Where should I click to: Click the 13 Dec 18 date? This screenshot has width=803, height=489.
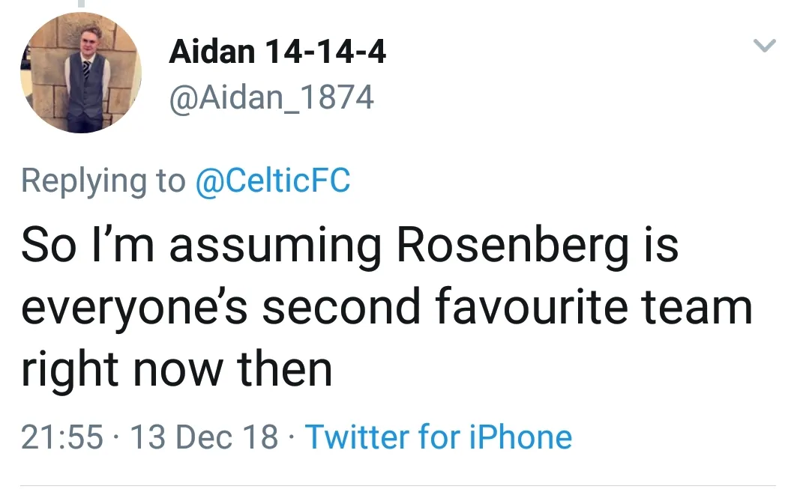click(204, 437)
